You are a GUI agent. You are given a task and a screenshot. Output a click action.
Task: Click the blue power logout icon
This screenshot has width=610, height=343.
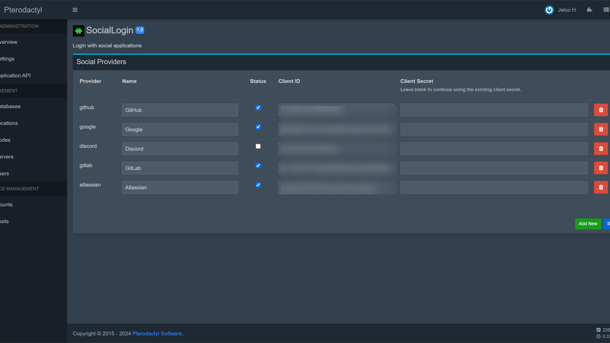pos(549,10)
